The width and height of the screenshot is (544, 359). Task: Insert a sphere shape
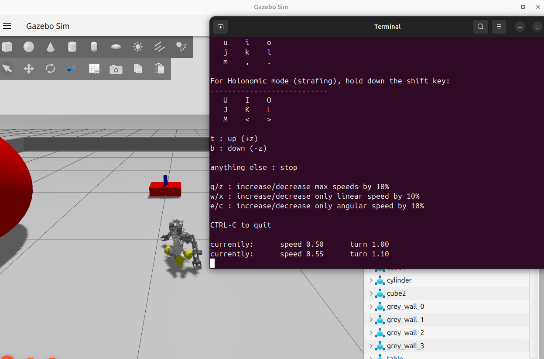pyautogui.click(x=29, y=47)
